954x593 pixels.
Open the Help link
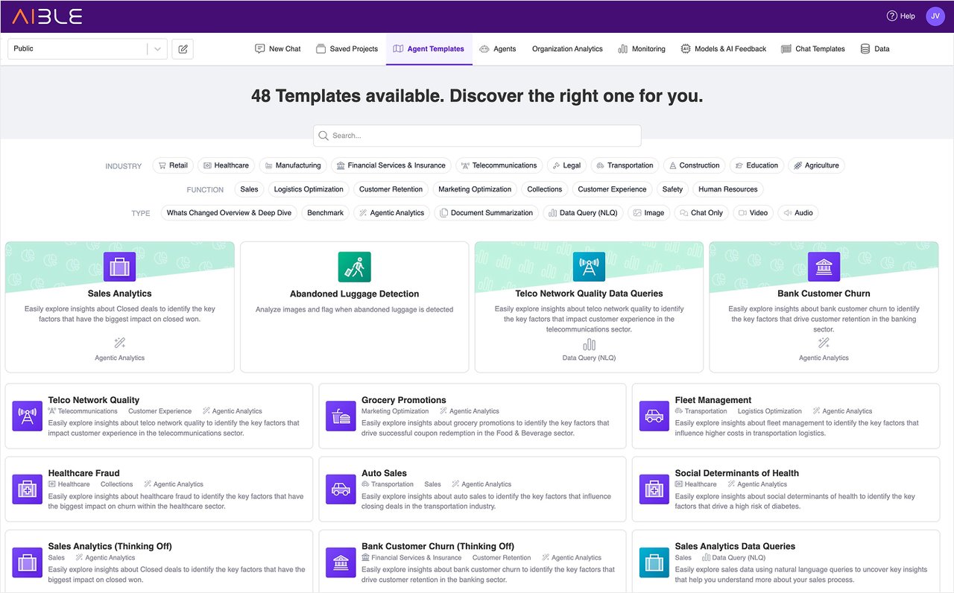click(900, 16)
